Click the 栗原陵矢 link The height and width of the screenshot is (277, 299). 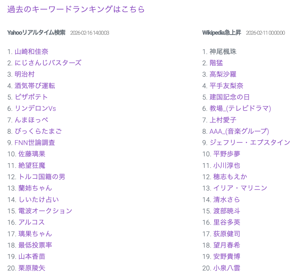pyautogui.click(x=32, y=268)
